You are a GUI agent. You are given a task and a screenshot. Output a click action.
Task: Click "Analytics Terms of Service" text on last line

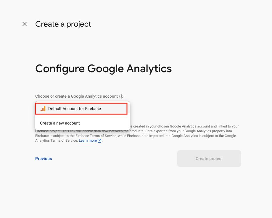pos(57,141)
